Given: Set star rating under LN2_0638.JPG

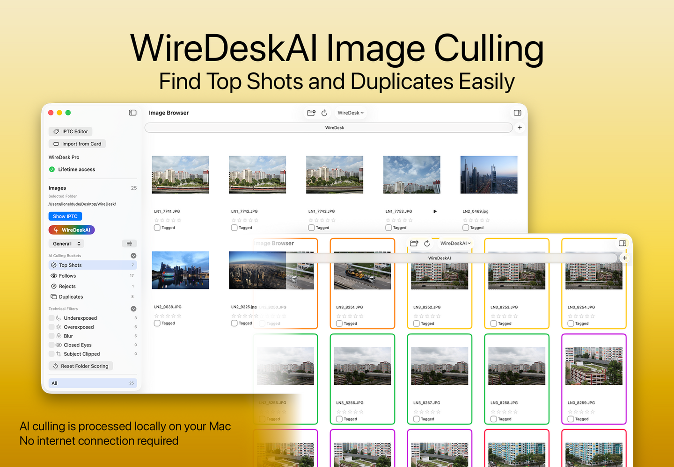Looking at the screenshot, I should [x=168, y=316].
